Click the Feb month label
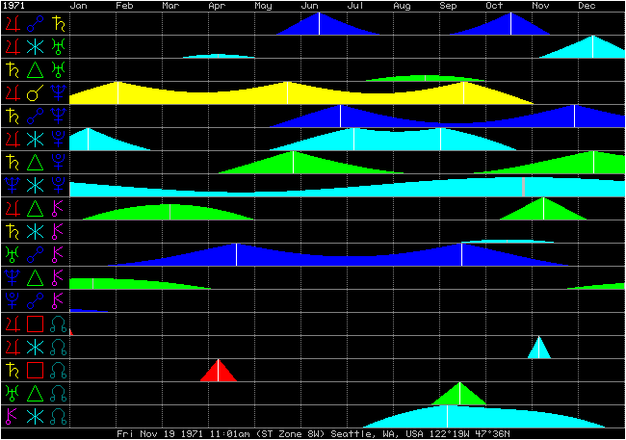Screen dimensions: 626x440 (x=125, y=6)
